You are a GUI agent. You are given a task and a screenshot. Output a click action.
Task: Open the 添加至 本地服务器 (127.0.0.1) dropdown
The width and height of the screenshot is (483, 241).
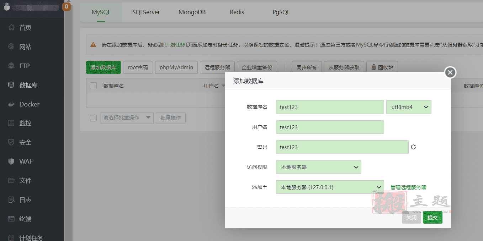tap(330, 187)
